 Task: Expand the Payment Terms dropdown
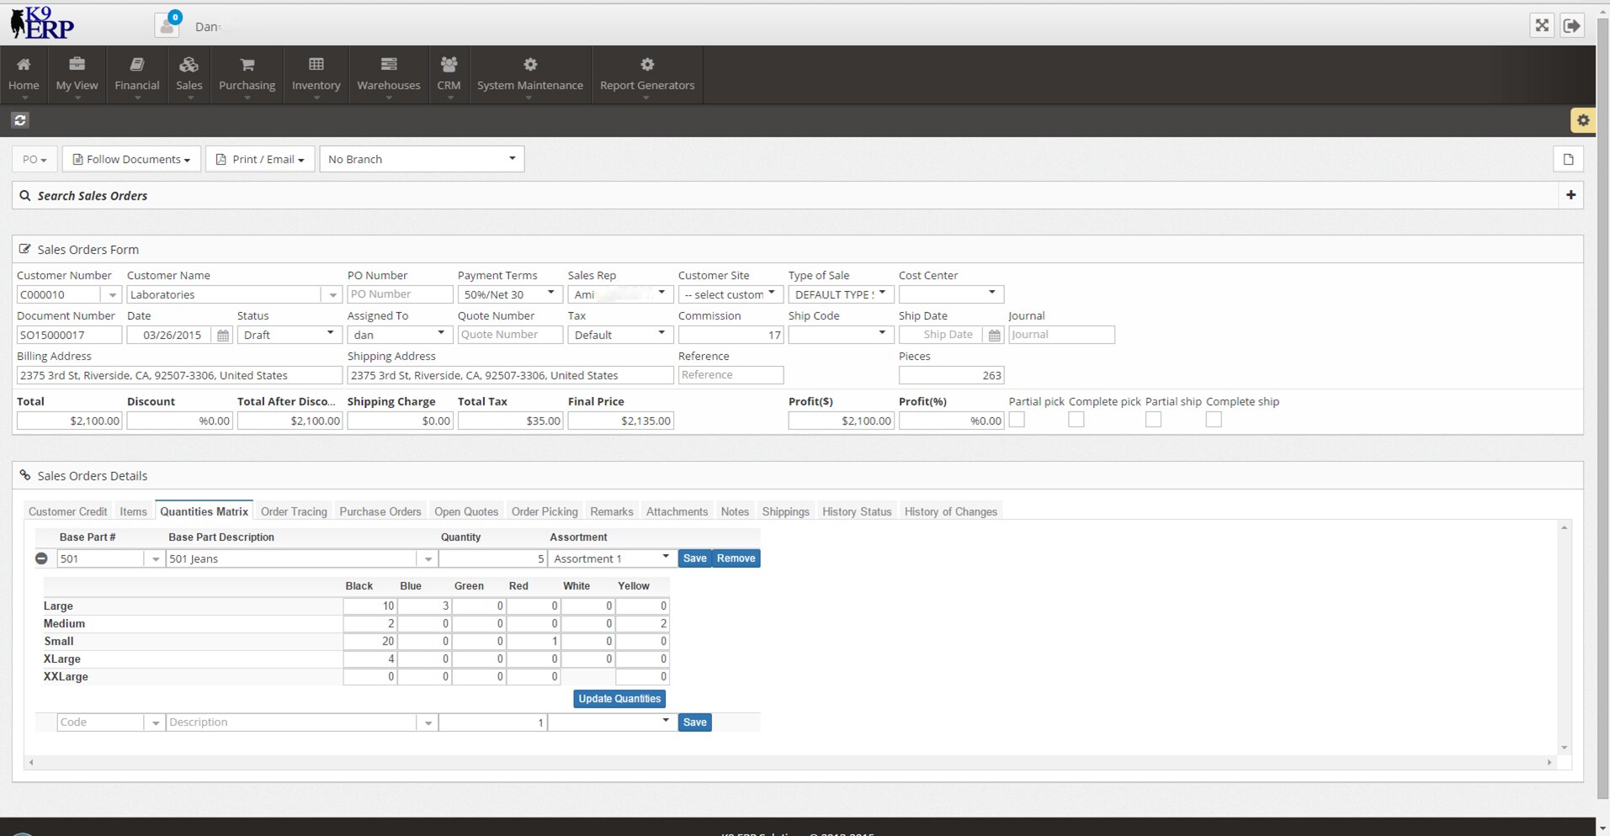tap(509, 294)
